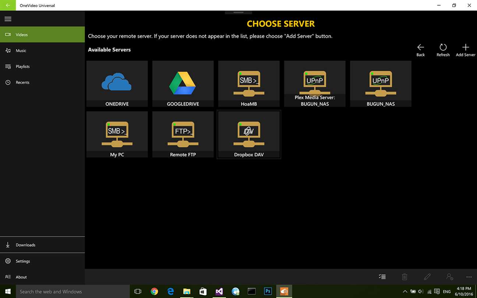Open the Downloads page
The image size is (477, 298).
[x=42, y=245]
